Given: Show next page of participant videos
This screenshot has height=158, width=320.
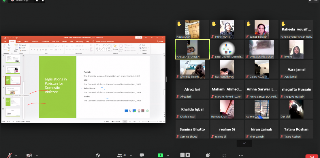Looking at the screenshot, I should [244, 143].
